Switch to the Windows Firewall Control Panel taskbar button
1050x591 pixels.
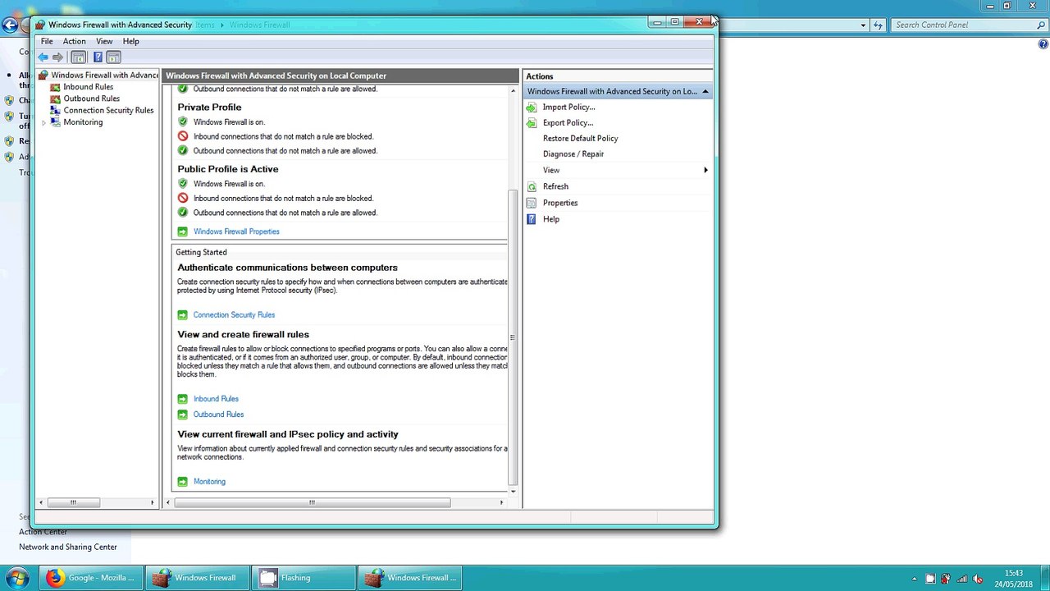197,578
